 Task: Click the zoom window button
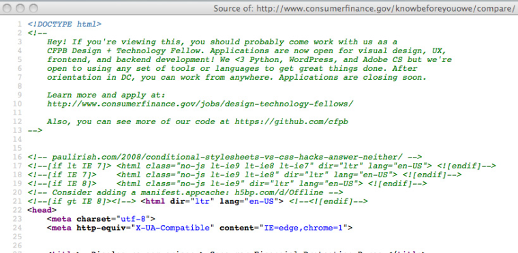pos(33,8)
